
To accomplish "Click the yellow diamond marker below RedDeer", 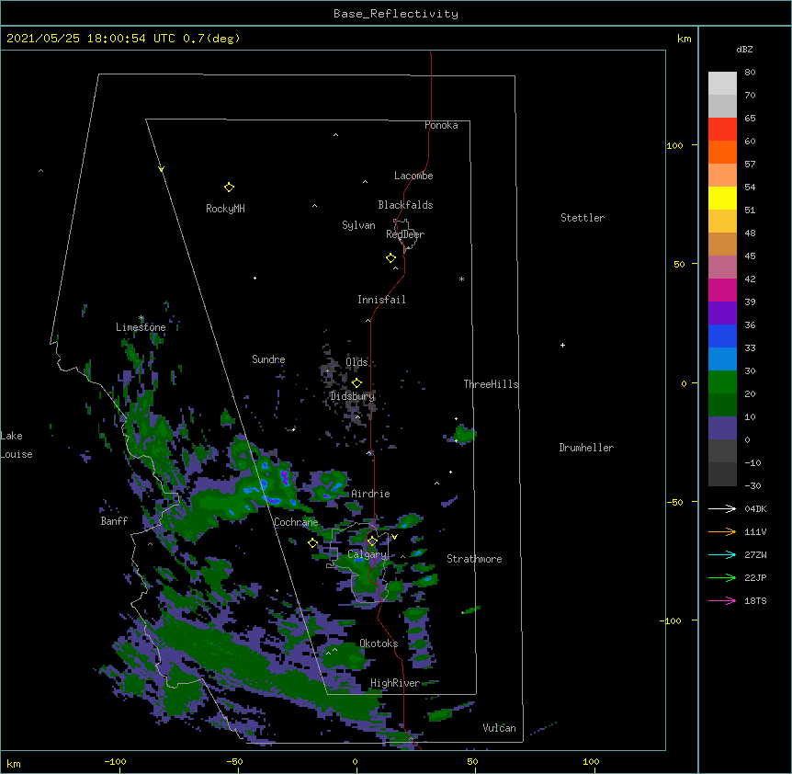I will click(x=390, y=258).
